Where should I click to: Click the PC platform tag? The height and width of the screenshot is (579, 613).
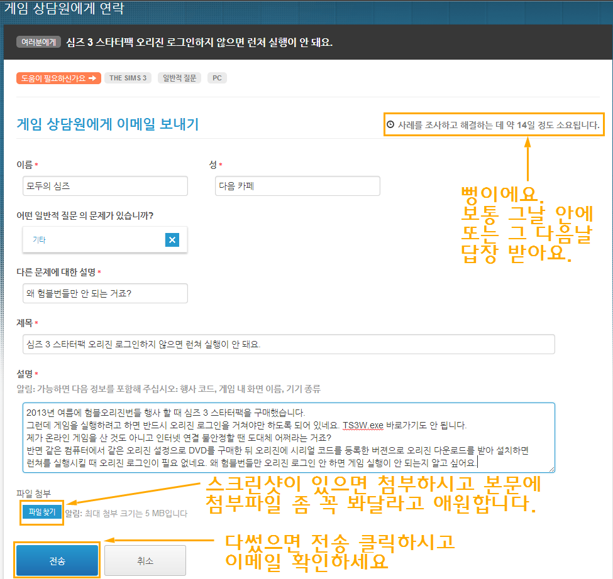pos(217,78)
